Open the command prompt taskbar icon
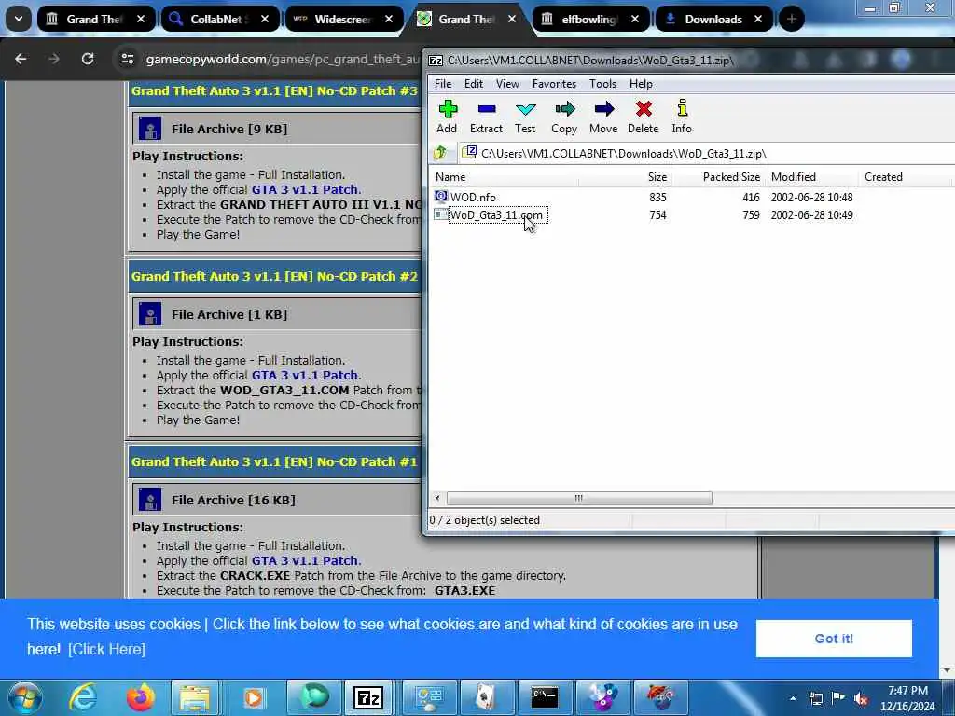The image size is (955, 716). pos(544,697)
